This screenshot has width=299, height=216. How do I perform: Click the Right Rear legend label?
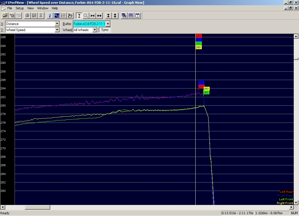(x=285, y=195)
